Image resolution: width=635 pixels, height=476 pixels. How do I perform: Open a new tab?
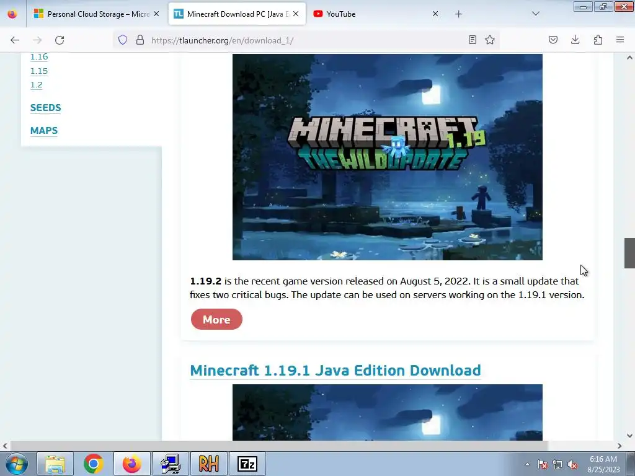[x=458, y=14]
